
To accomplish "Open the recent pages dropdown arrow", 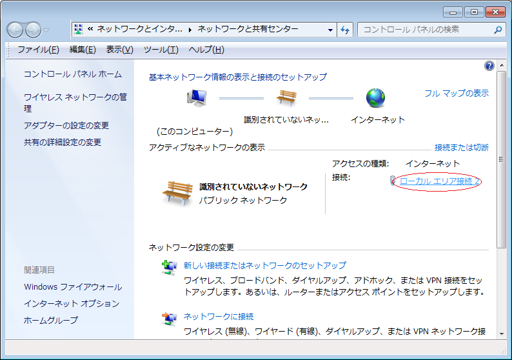I will (46, 30).
